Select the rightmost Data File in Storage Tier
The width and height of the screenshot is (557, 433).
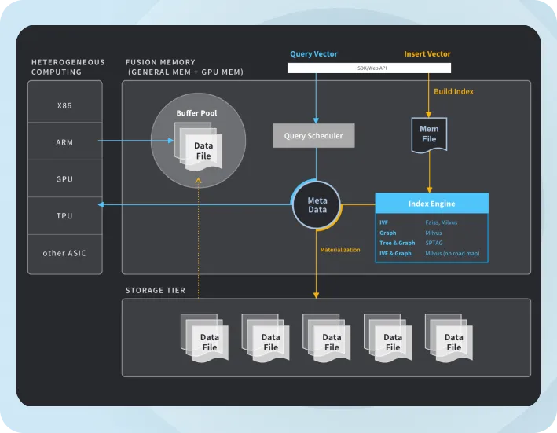pyautogui.click(x=449, y=338)
